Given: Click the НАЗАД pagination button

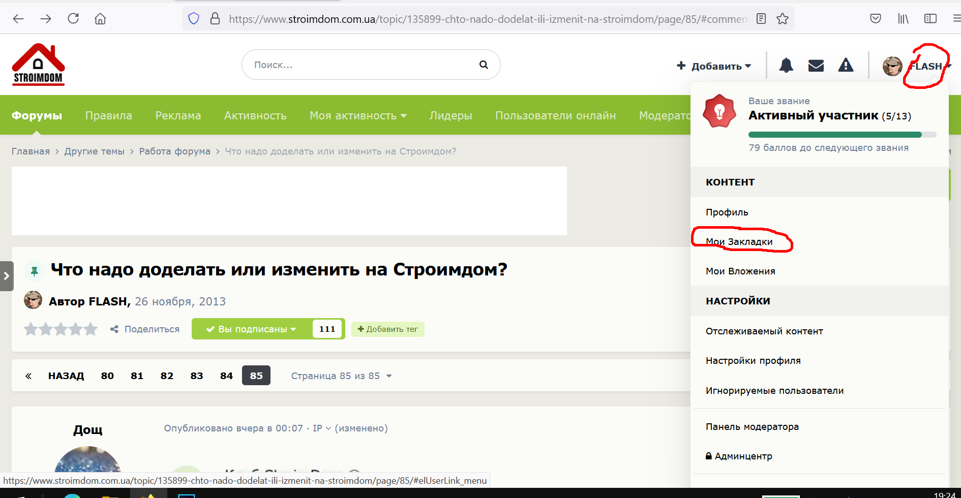Looking at the screenshot, I should click(x=66, y=376).
